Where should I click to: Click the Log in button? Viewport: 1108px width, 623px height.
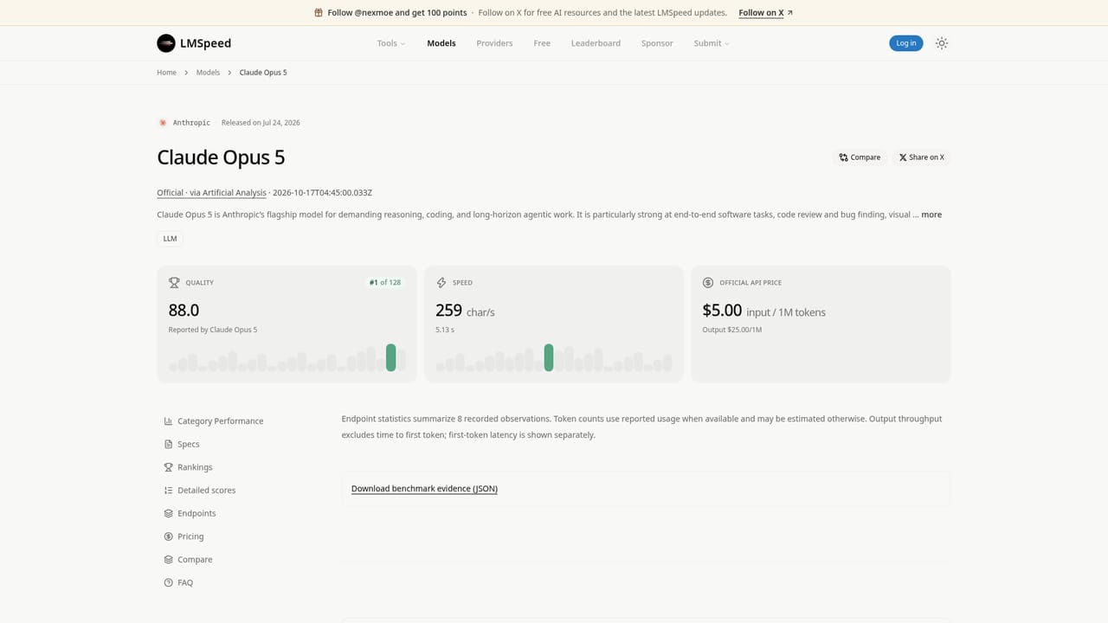(x=906, y=43)
